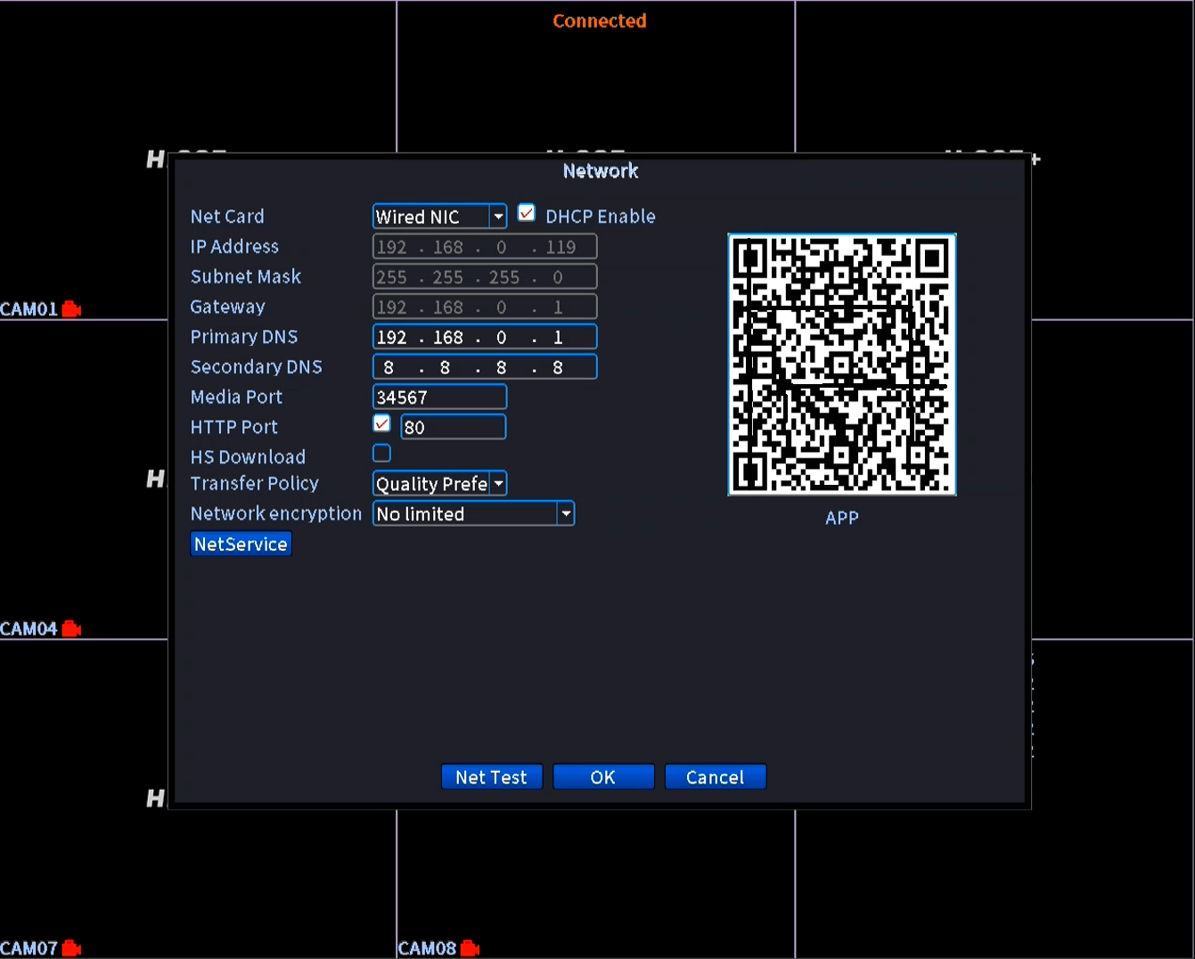Dismiss the dialog with Cancel button
The width and height of the screenshot is (1195, 959).
(x=715, y=777)
